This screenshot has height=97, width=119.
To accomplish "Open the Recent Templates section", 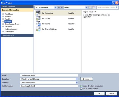I will tap(17, 7).
